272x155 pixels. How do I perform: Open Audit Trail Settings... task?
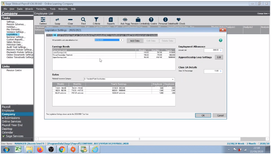17,47
